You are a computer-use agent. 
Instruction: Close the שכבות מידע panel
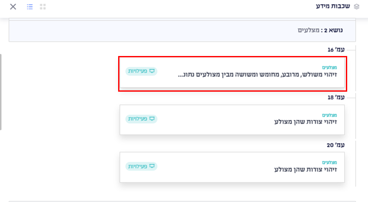(x=13, y=7)
